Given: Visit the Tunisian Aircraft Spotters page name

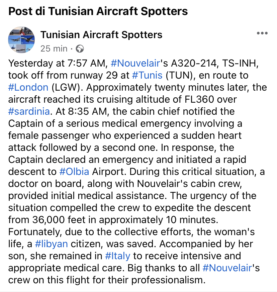Looking at the screenshot, I should coord(101,34).
